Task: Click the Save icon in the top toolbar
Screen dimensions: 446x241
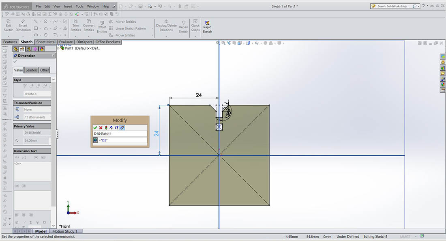Action: 141,6
